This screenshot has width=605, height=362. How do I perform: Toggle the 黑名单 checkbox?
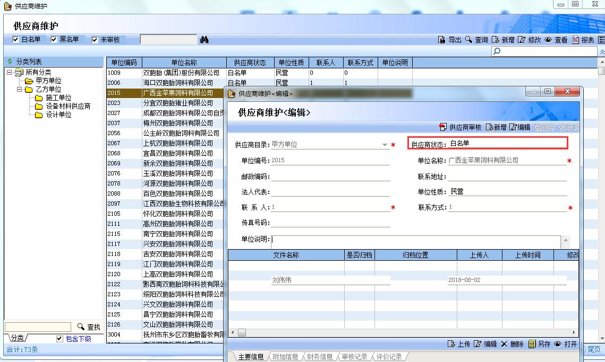(x=54, y=40)
